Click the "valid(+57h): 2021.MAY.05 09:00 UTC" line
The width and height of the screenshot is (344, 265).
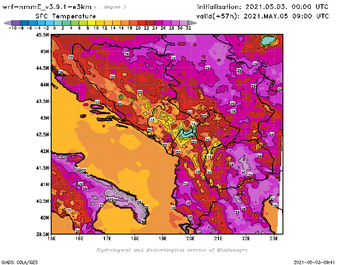263,16
